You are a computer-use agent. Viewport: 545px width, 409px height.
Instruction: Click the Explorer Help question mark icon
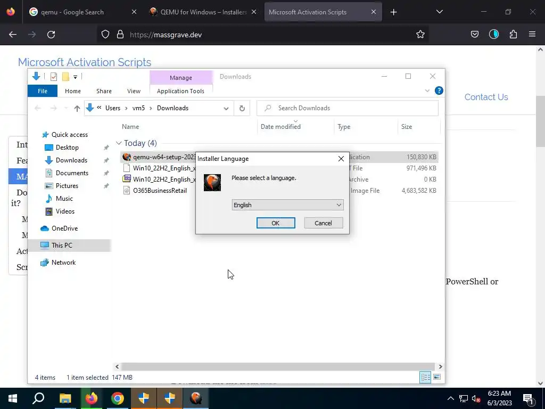tap(439, 91)
